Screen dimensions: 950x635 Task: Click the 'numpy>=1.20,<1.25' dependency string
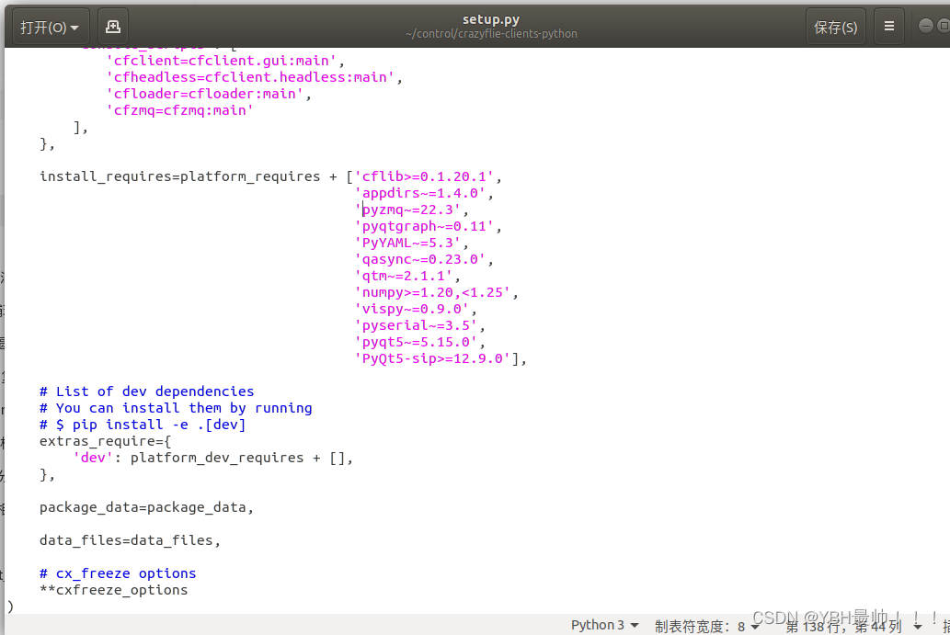432,291
